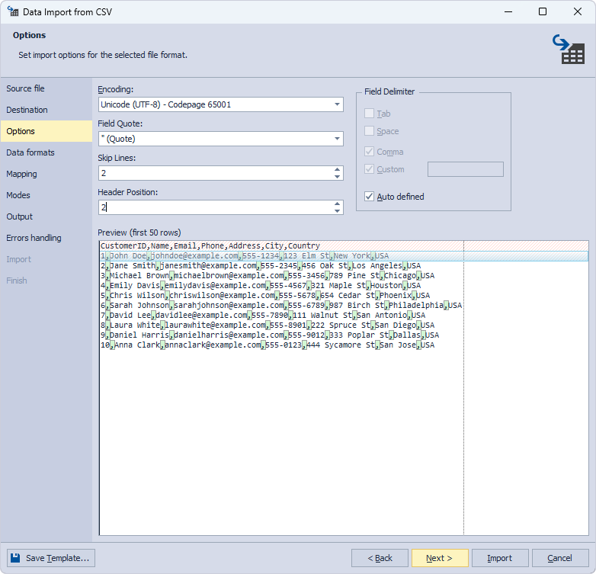Screen dimensions: 596x574
Task: Select the Michael Brown preview row
Action: click(344, 276)
